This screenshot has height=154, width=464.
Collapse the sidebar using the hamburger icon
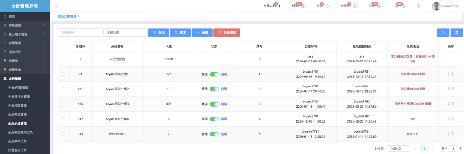56,6
